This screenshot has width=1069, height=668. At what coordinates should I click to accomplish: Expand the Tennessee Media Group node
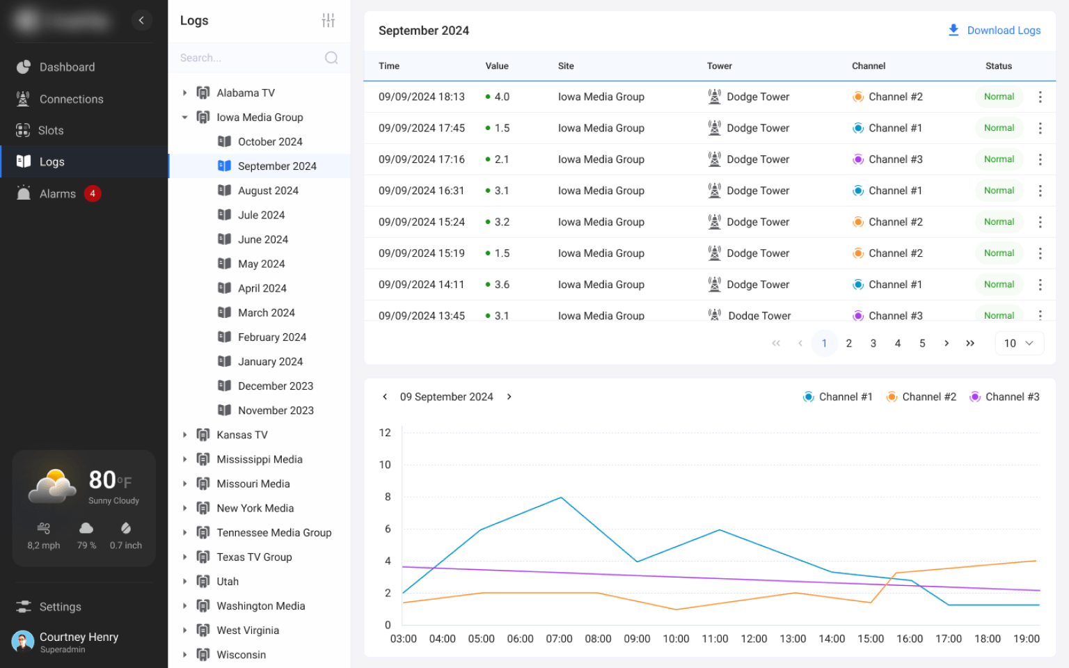pyautogui.click(x=184, y=532)
